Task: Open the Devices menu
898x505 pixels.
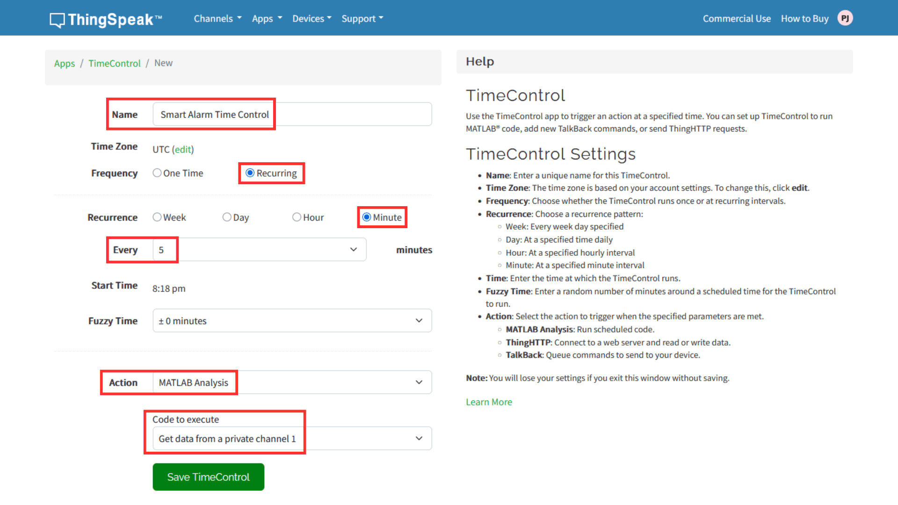Action: coord(312,19)
